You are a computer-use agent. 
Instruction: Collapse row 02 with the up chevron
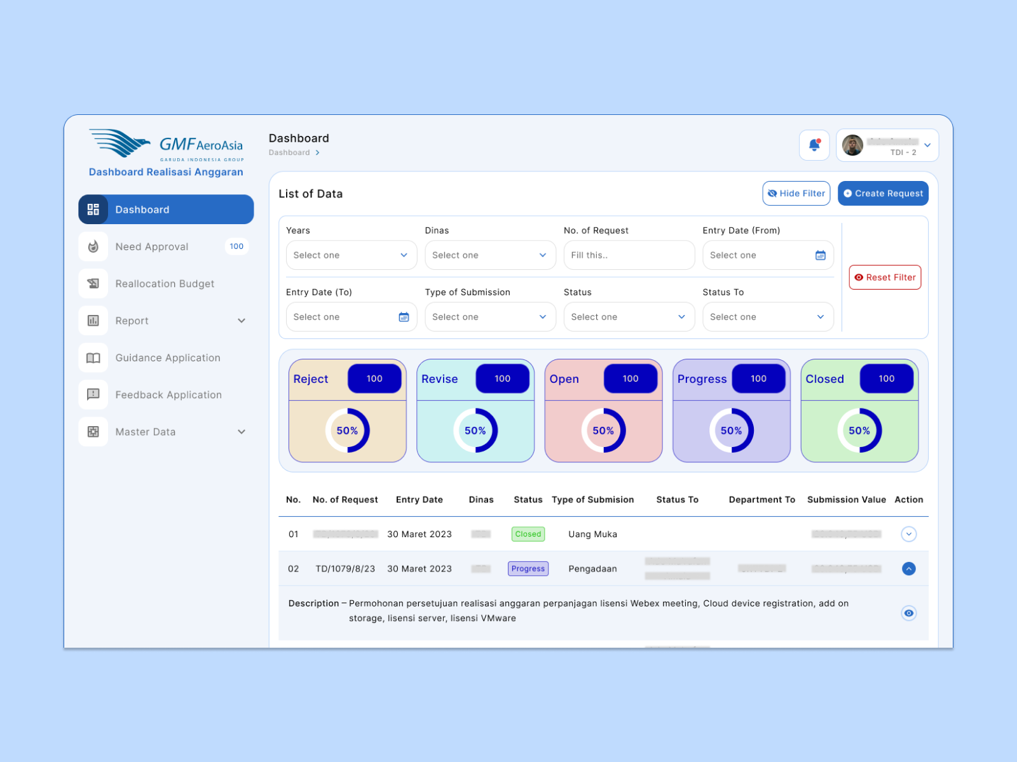(x=908, y=568)
